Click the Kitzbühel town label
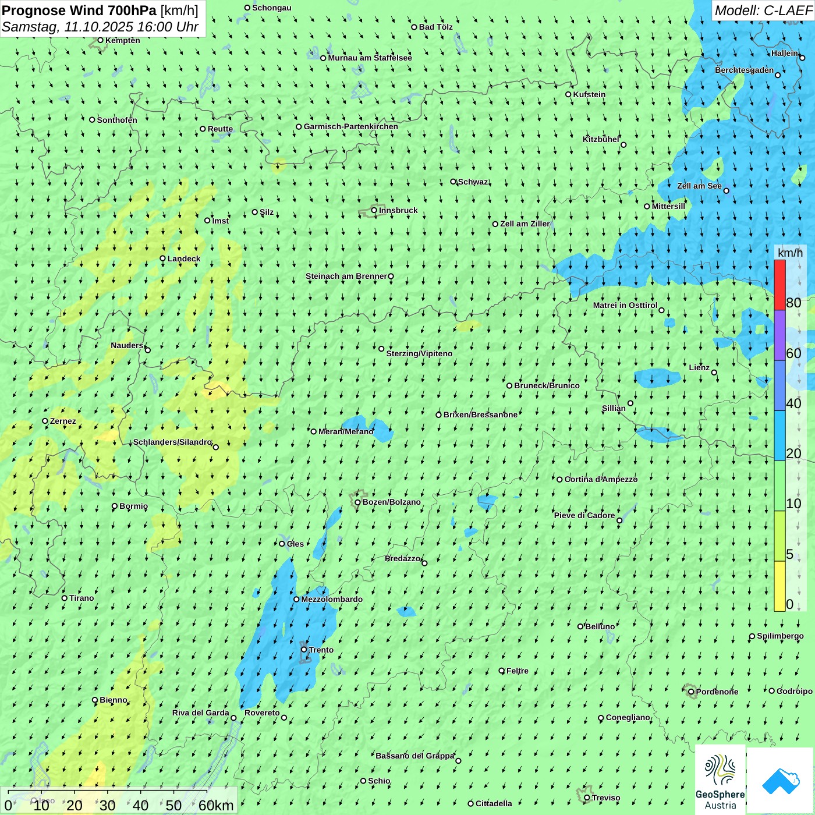 coord(601,139)
